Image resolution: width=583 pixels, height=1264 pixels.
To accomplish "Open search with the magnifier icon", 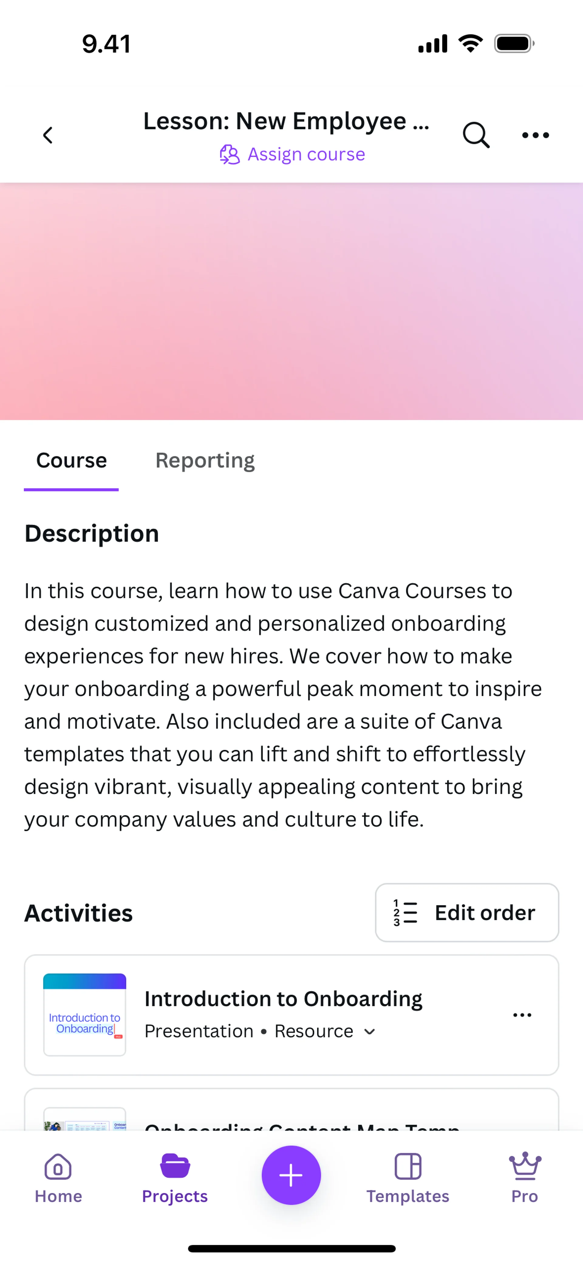I will click(x=476, y=135).
